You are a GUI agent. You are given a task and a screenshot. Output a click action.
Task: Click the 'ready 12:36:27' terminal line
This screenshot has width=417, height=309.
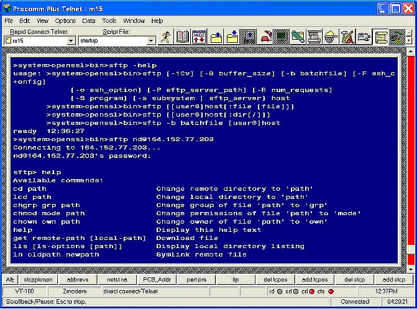pyautogui.click(x=48, y=131)
